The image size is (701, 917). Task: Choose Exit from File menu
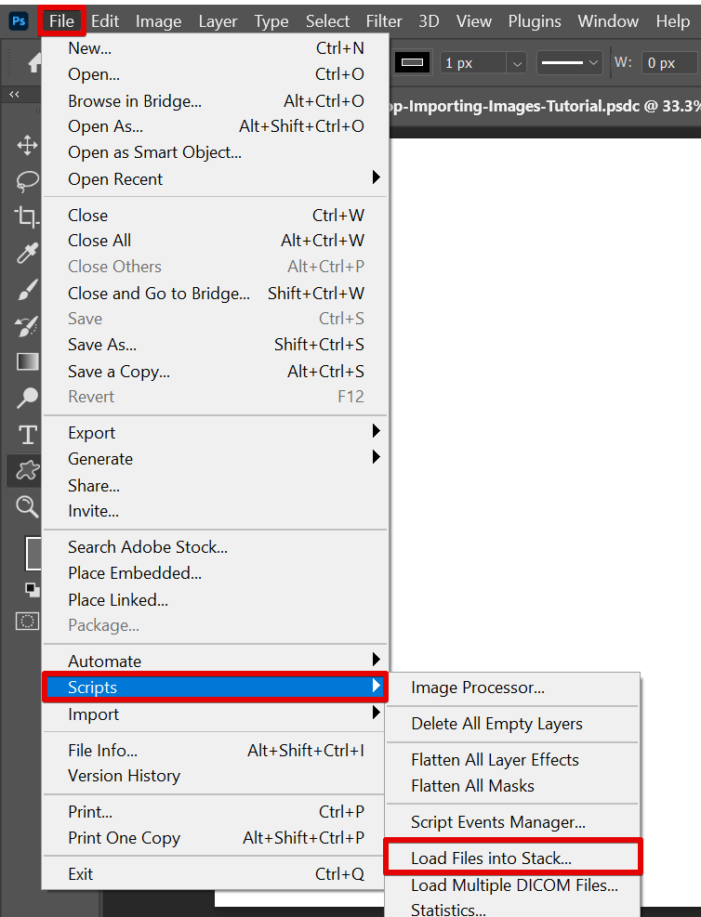(215, 873)
